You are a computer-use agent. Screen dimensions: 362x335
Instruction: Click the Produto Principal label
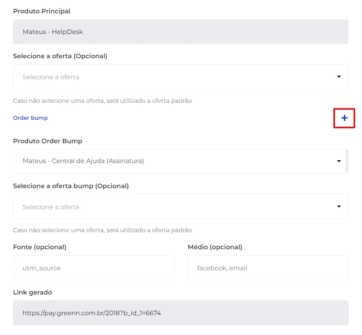pos(42,11)
